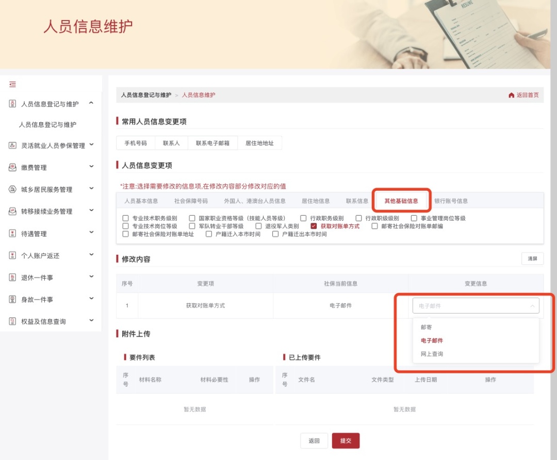
Task: Switch to the 人员基本信息 tab
Action: pyautogui.click(x=141, y=201)
